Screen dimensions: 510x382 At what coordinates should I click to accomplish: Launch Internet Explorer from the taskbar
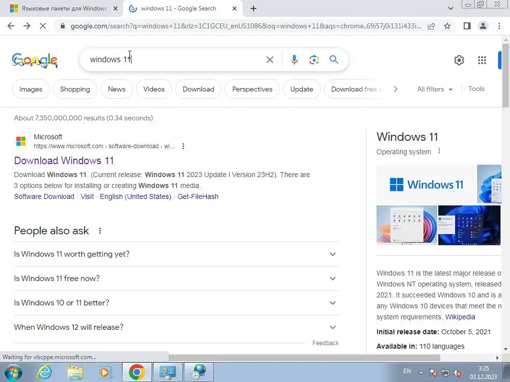44,372
